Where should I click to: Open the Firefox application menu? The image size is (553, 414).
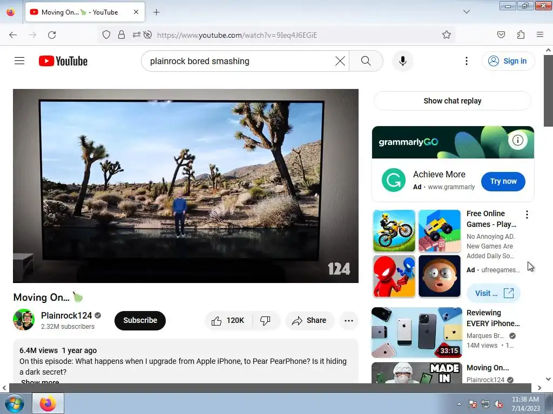pos(540,35)
